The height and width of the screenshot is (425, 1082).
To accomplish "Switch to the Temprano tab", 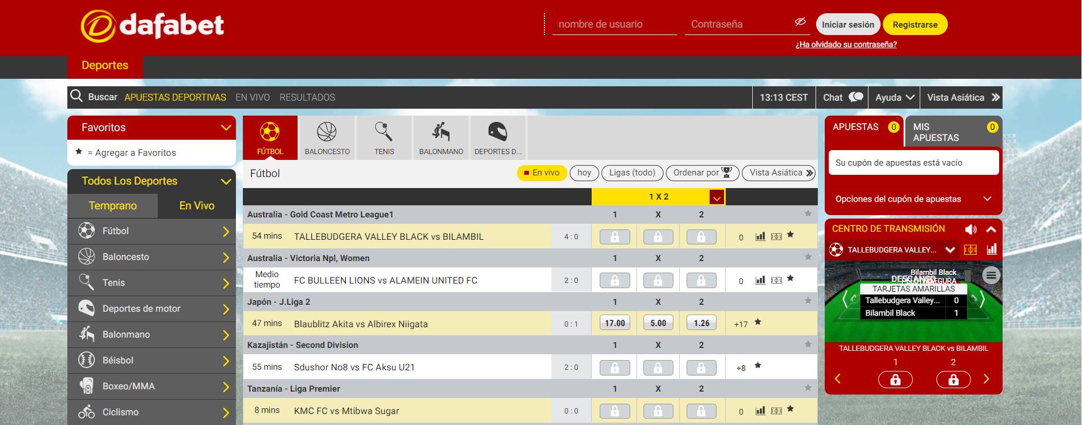I will coord(113,206).
